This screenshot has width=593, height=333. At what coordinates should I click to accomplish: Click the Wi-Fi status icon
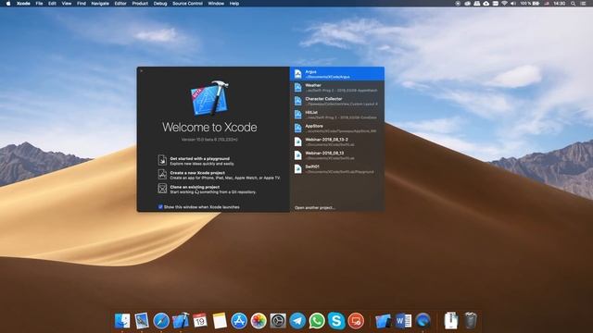coord(504,4)
